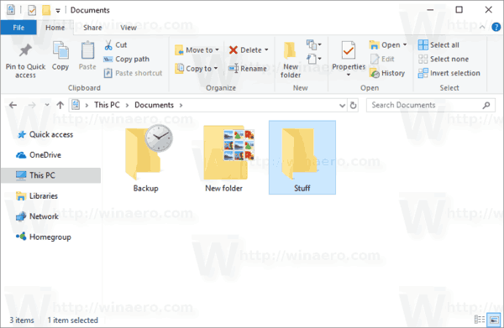Viewport: 504px width, 328px height.
Task: Click quick access toolbar Properties checkmark icon
Action: click(x=32, y=10)
